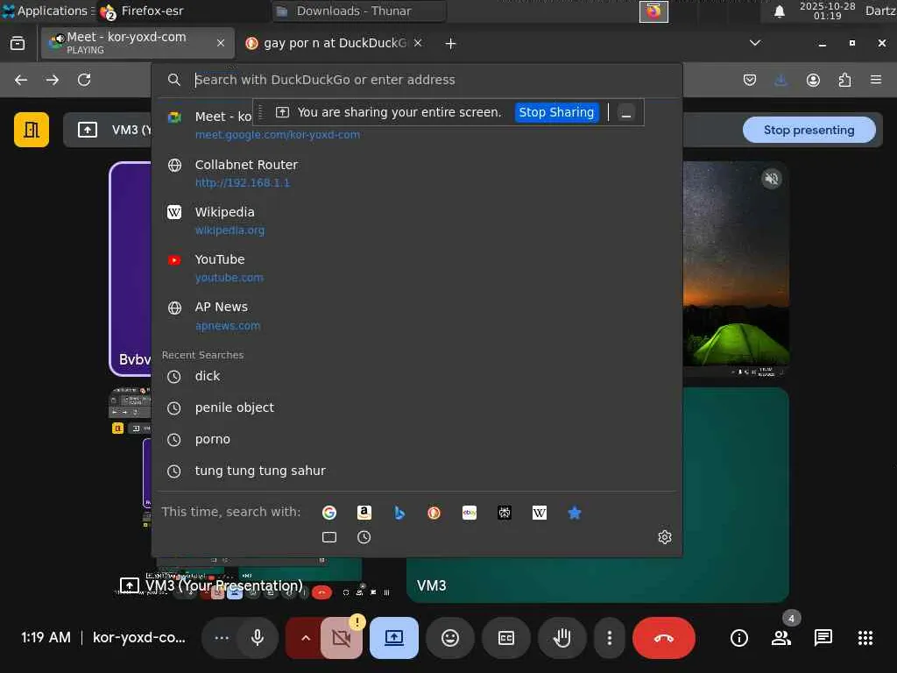
Task: Click the yellow building icon in Meet
Action: [x=32, y=130]
